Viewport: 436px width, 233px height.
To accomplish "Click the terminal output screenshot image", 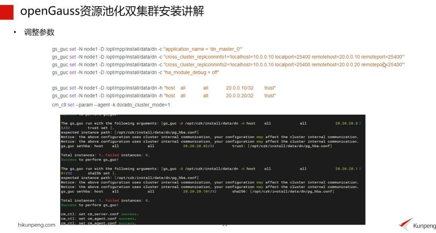I will tap(213, 170).
